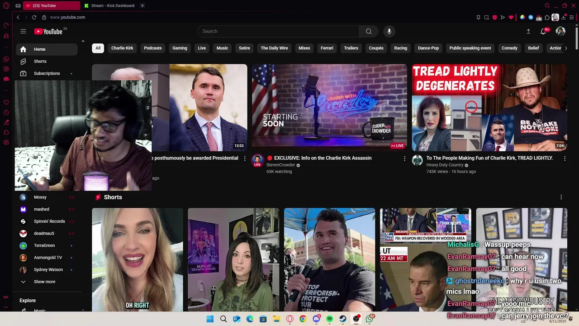Go to Home in the YouTube sidebar

pyautogui.click(x=47, y=49)
